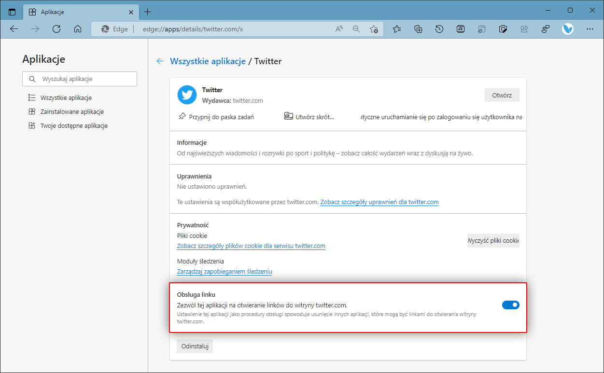
Task: Open cookie details link for twitter.com
Action: click(x=251, y=246)
